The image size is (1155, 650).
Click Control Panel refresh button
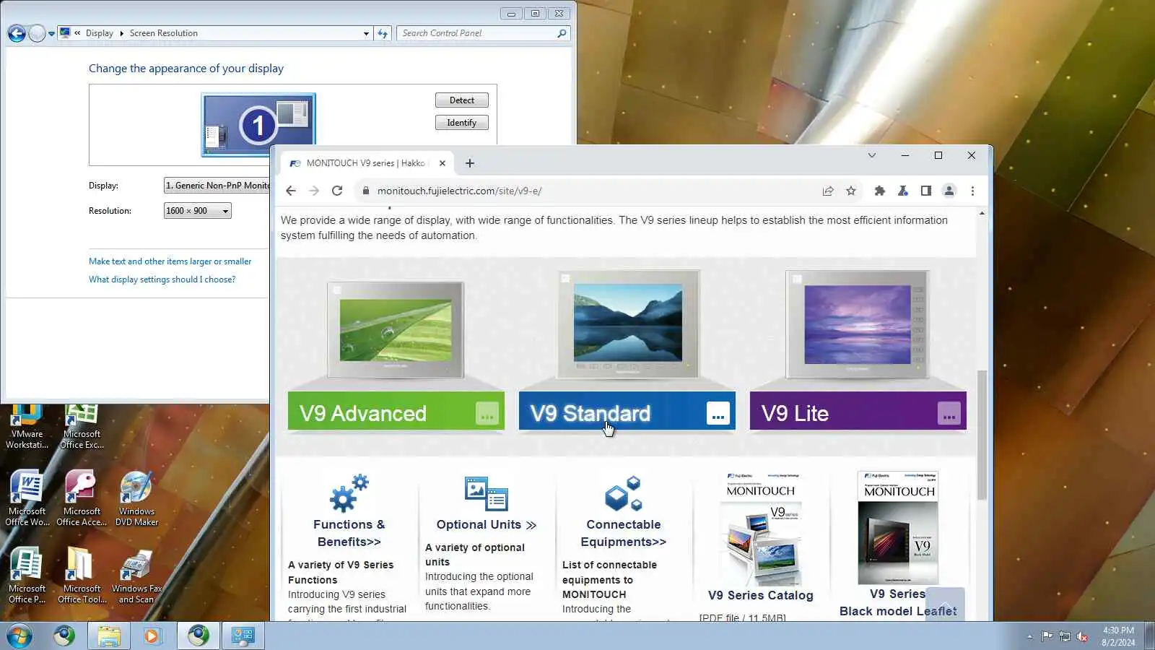click(x=383, y=33)
